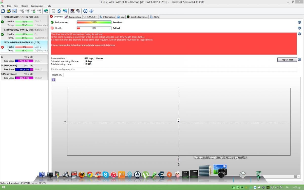Image resolution: width=304 pixels, height=190 pixels.
Task: Open the Configuration menu
Action: point(37,6)
